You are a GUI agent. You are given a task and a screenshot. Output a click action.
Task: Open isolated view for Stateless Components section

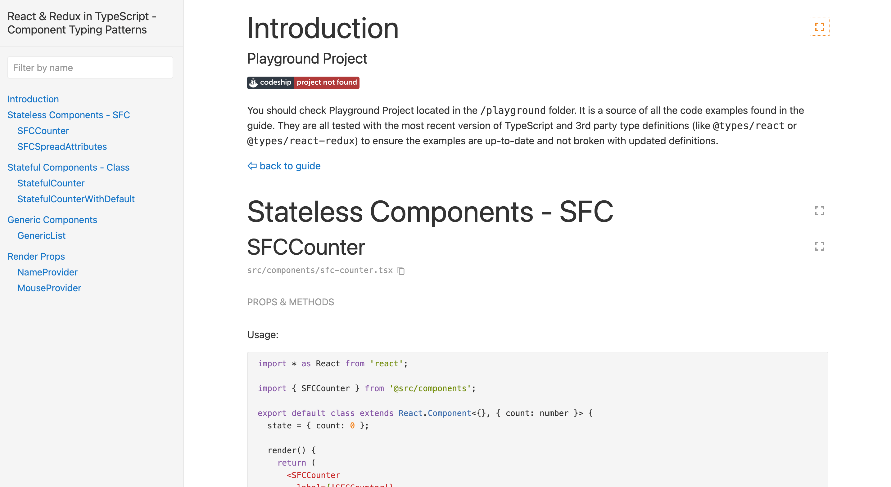pos(819,211)
